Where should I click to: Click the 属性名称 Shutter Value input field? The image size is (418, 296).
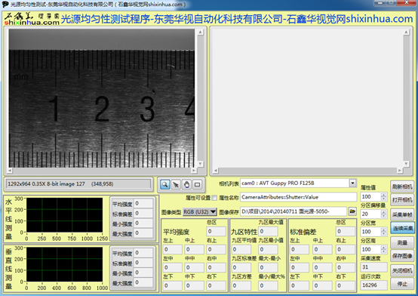pos(298,197)
